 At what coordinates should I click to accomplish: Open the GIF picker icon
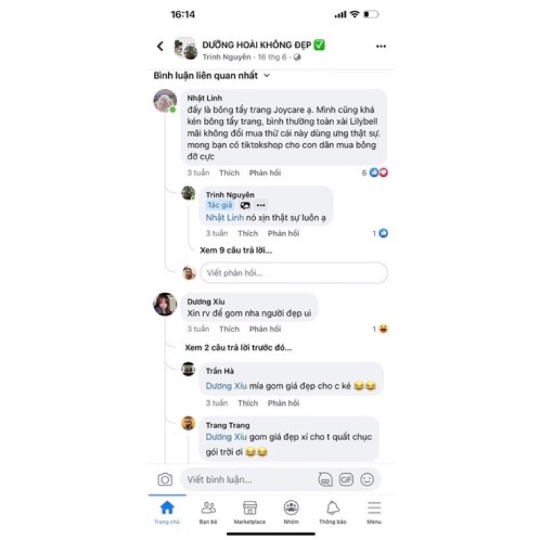(x=346, y=479)
